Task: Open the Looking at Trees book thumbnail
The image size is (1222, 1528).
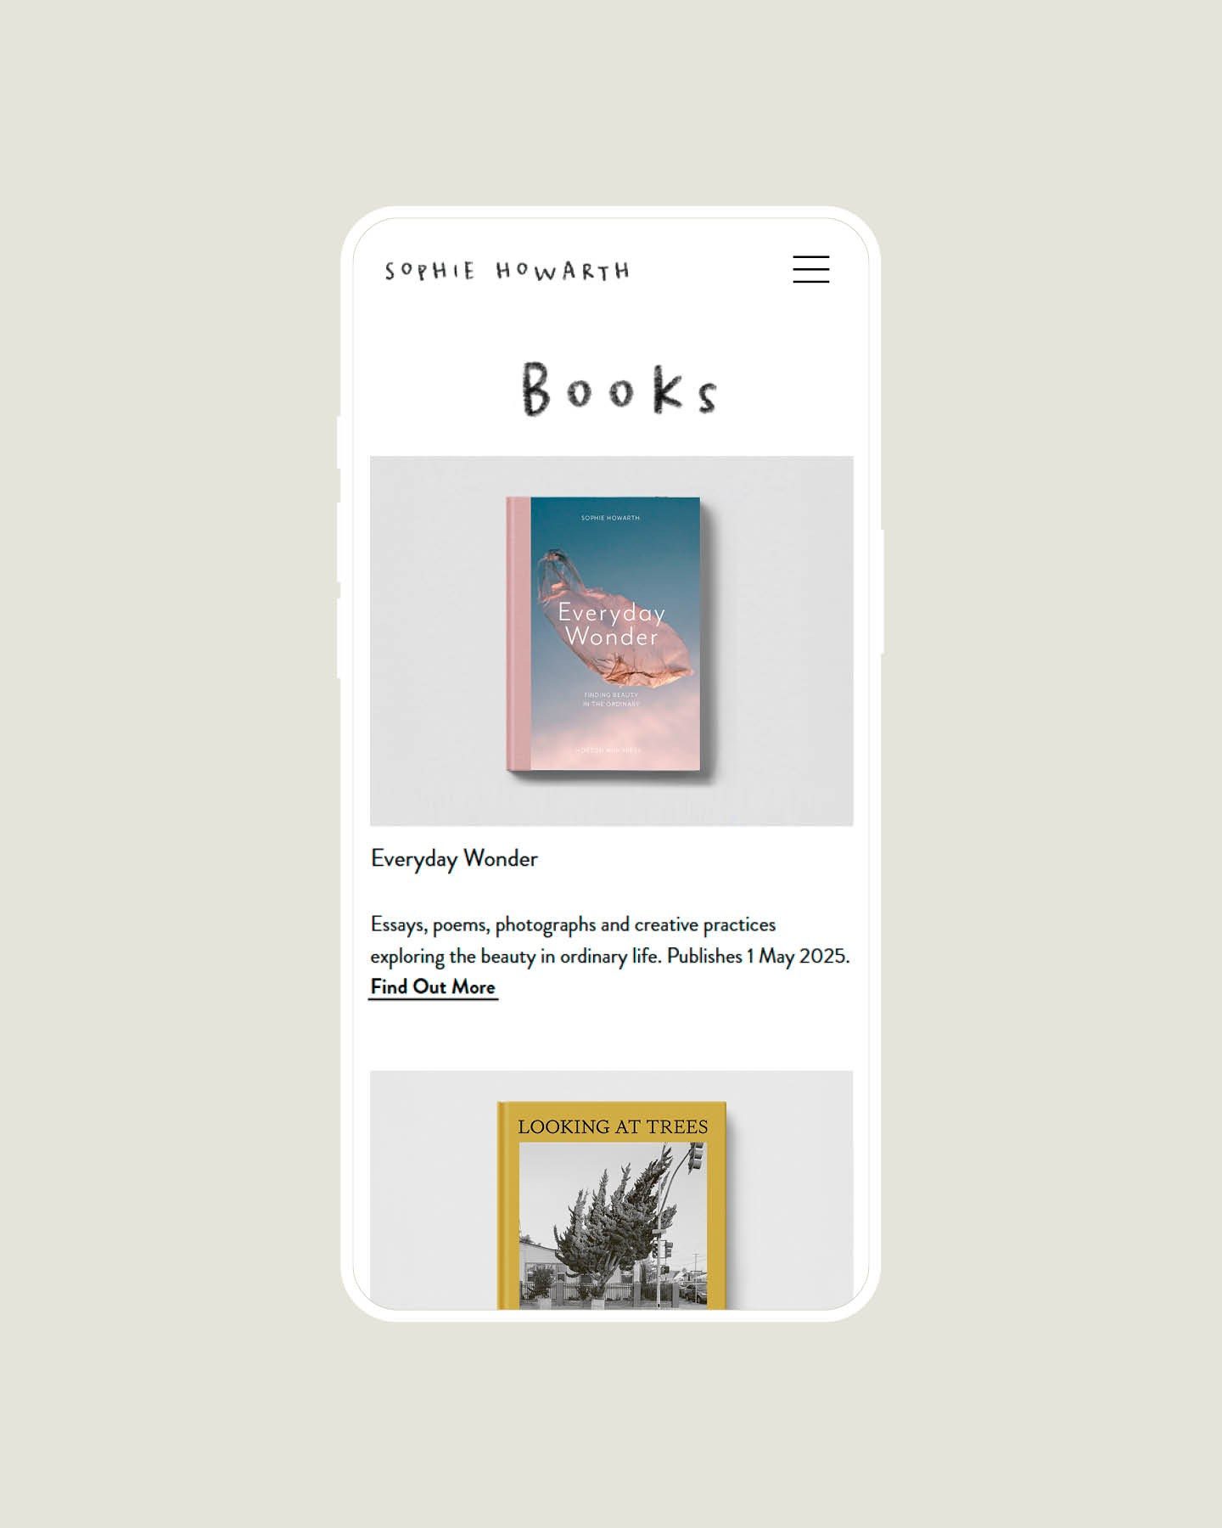Action: (x=611, y=1189)
